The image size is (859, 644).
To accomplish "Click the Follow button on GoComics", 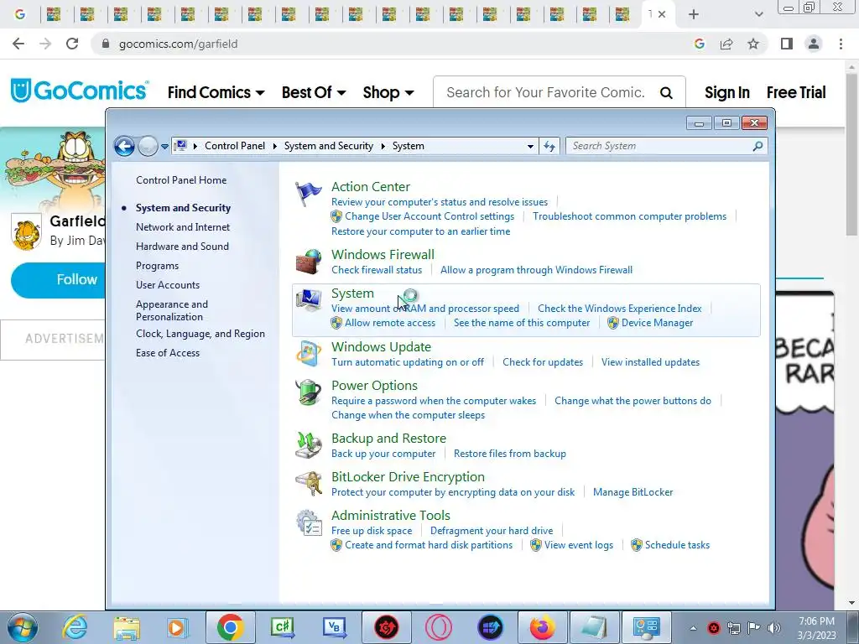I will [x=58, y=280].
